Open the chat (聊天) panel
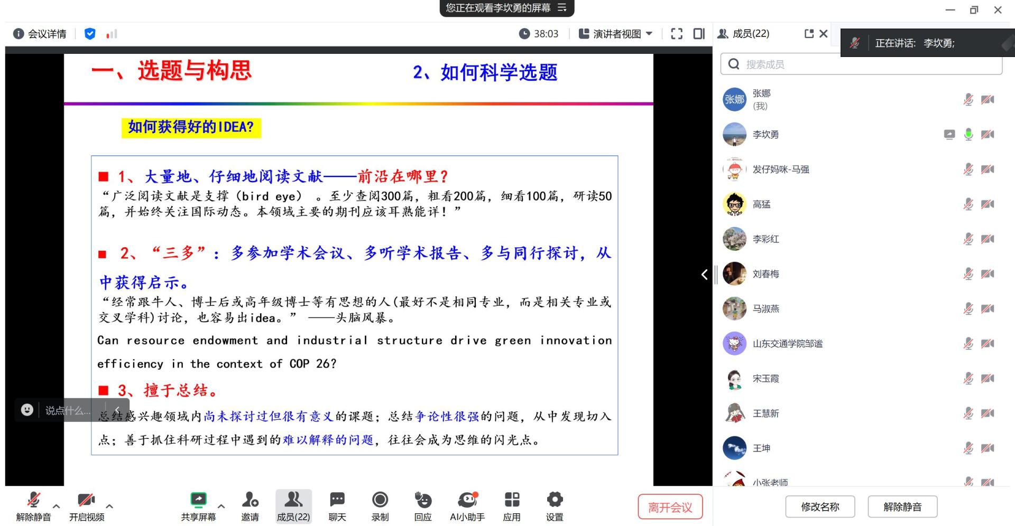Viewport: 1015px width, 526px height. click(337, 500)
